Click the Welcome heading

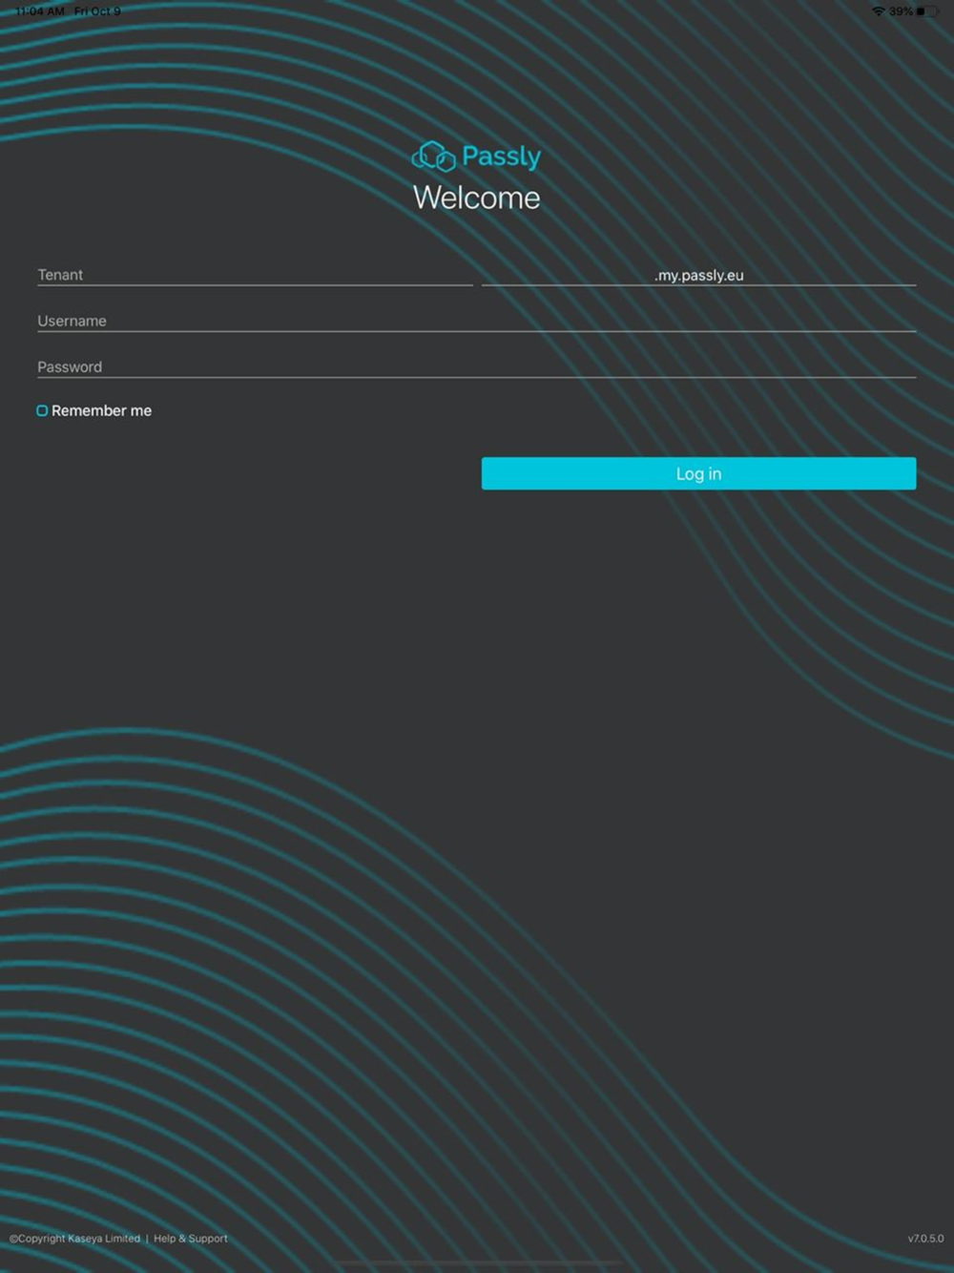[476, 198]
